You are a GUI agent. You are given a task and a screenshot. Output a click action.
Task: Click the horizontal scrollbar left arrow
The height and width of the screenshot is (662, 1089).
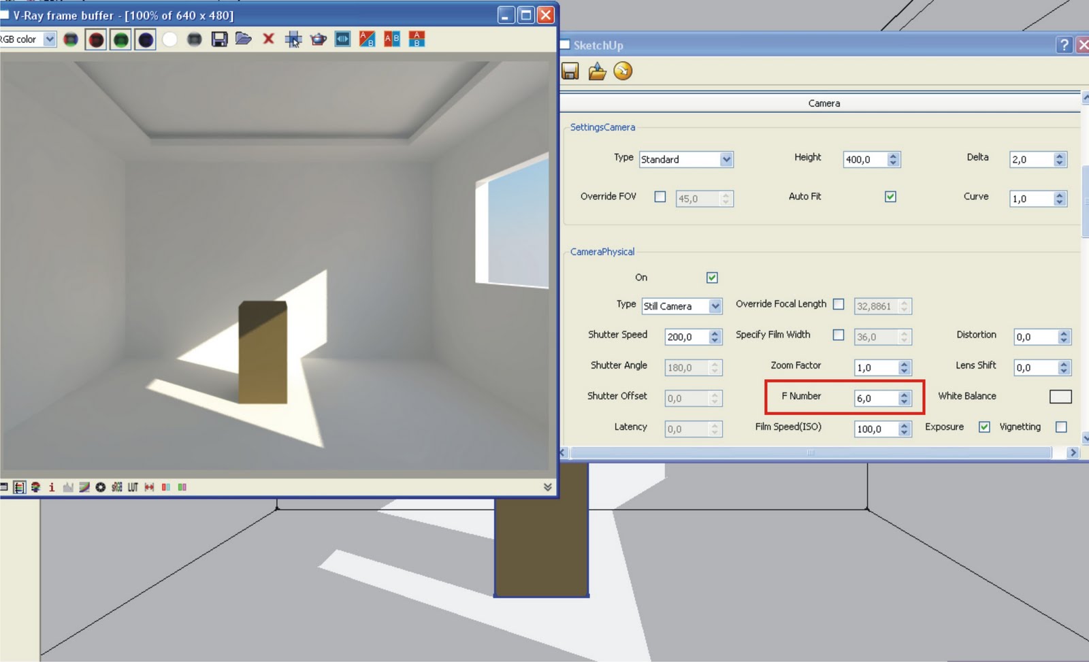[564, 452]
